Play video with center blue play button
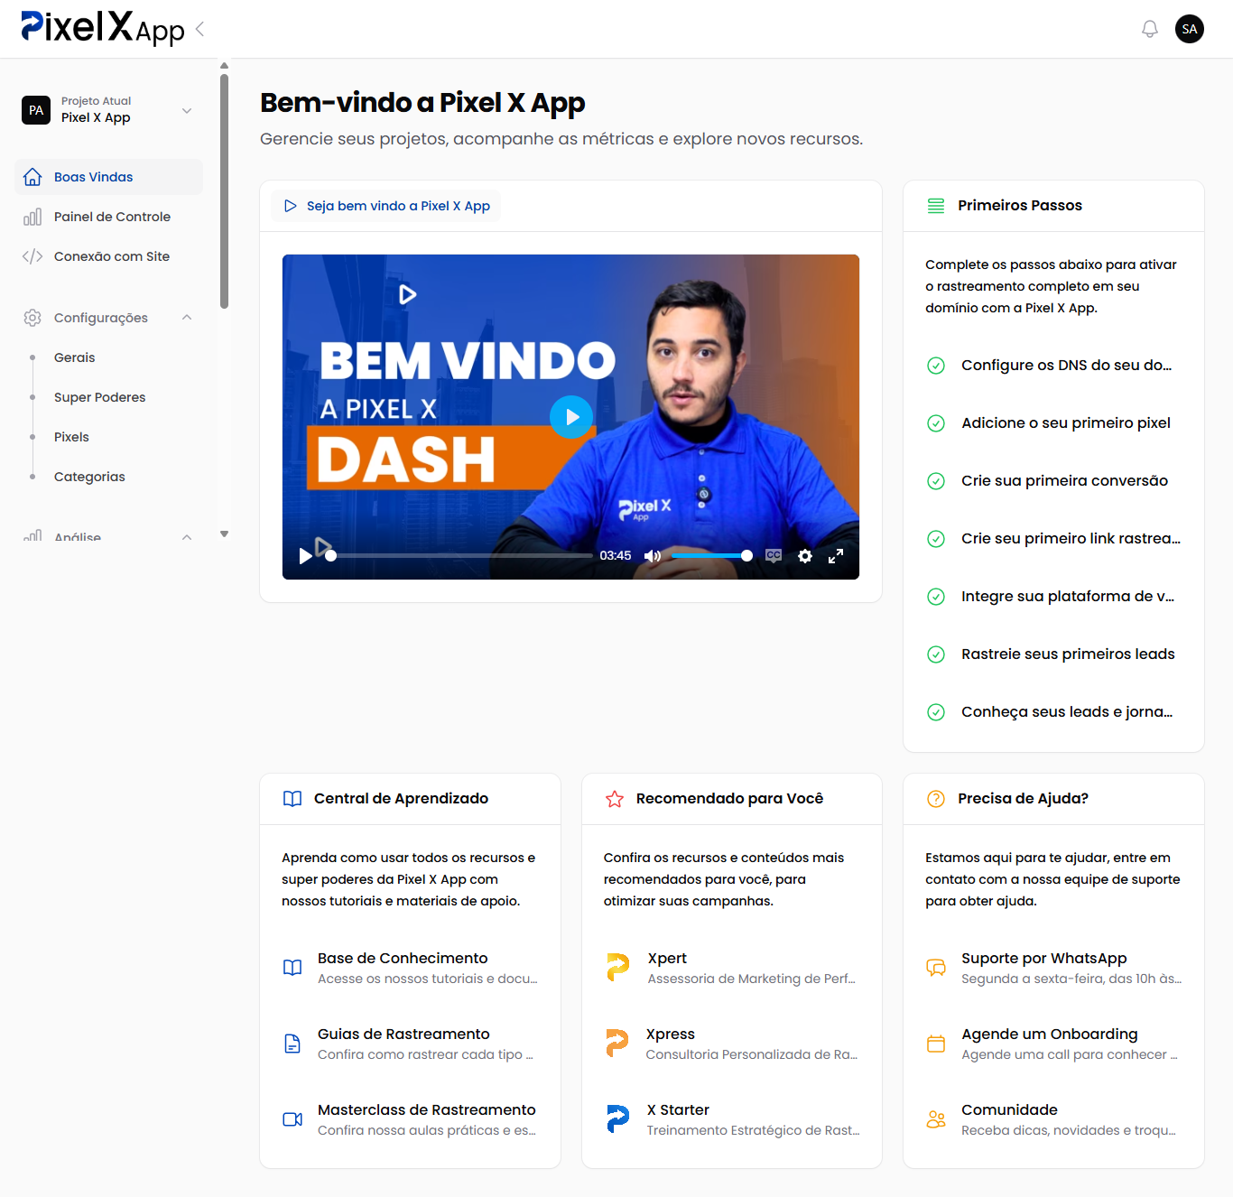Viewport: 1233px width, 1197px height. 571,417
